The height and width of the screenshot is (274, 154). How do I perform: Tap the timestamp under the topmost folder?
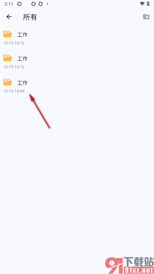pyautogui.click(x=14, y=43)
